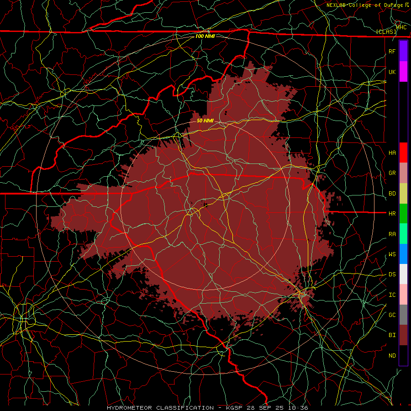The width and height of the screenshot is (411, 411).
Task: Click the 'GR' legend label
Action: pos(392,173)
